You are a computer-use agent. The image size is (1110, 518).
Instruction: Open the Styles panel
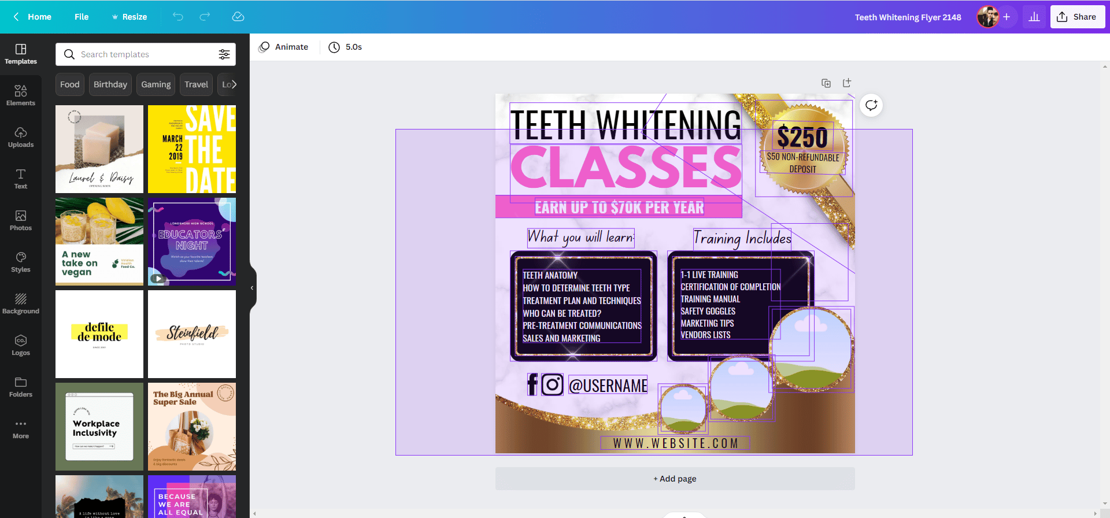click(x=21, y=262)
